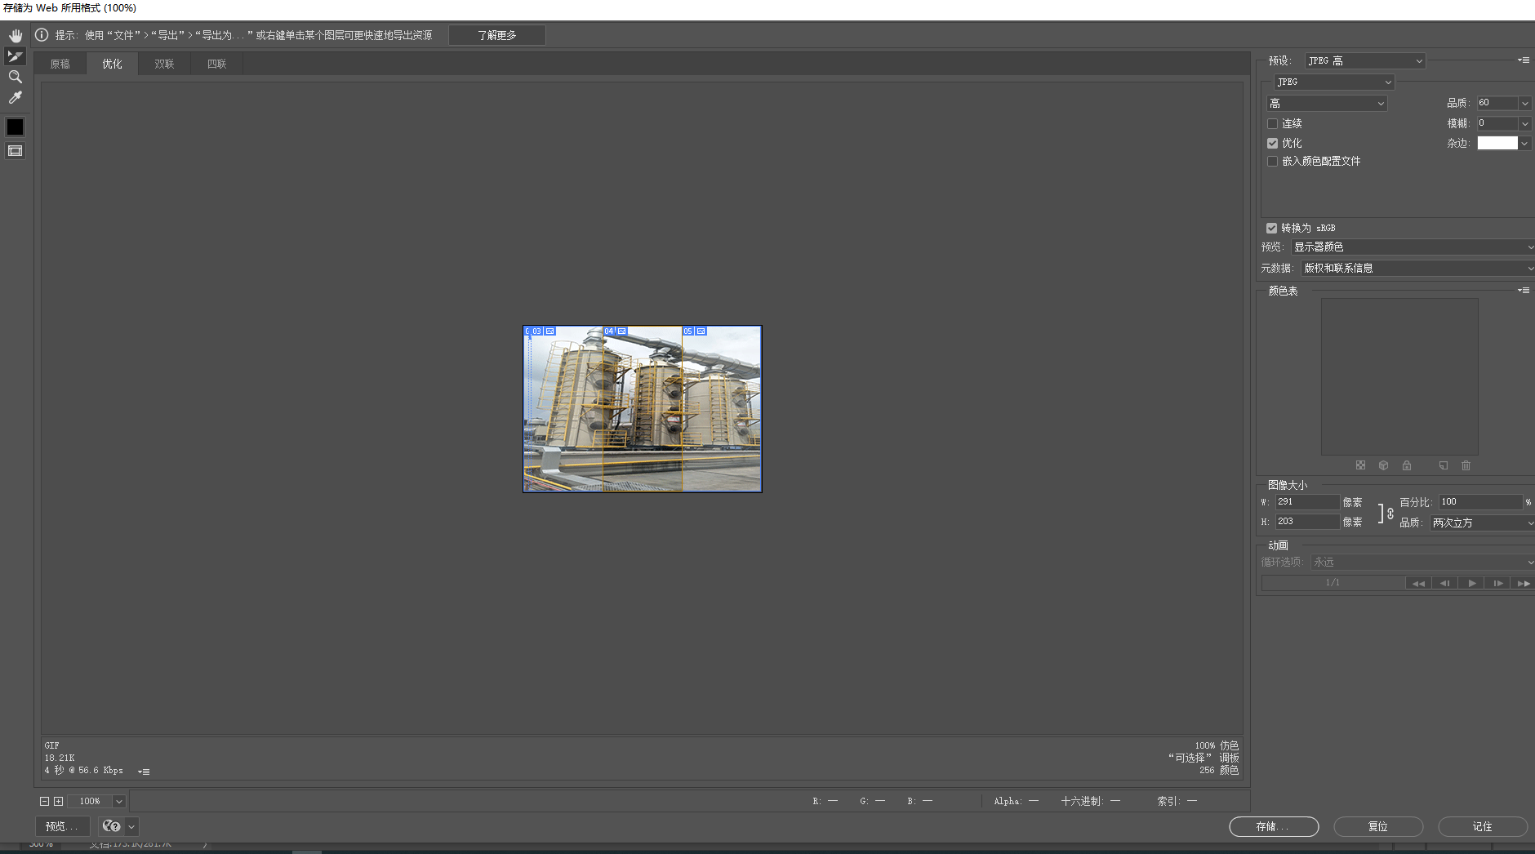
Task: Click the 了解更多 button
Action: [496, 35]
